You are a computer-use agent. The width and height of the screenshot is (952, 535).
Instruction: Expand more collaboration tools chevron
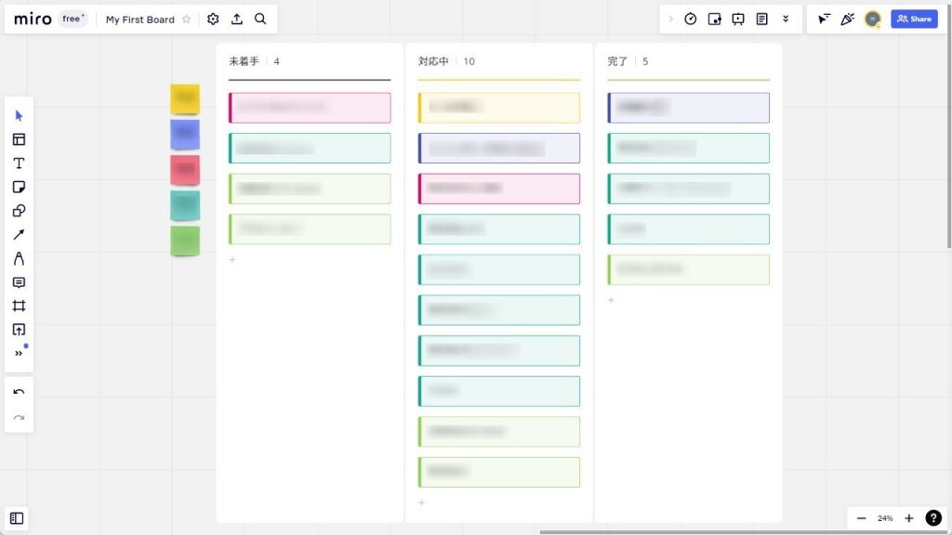click(x=786, y=19)
